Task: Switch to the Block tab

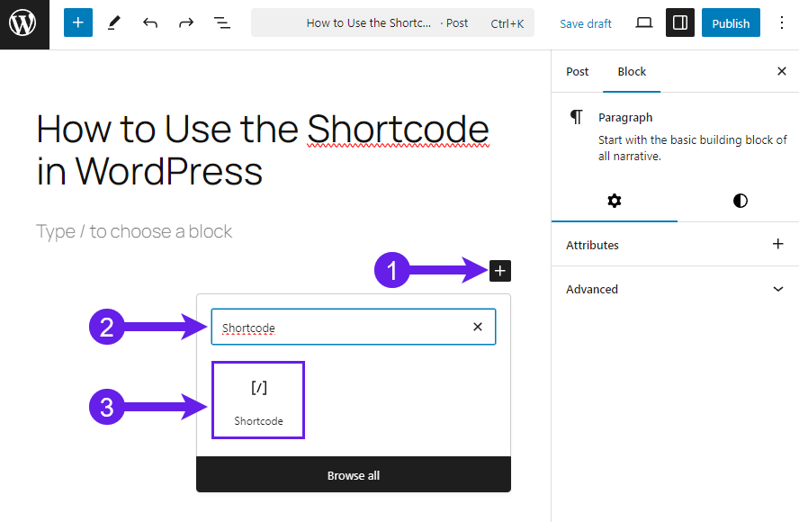Action: 632,71
